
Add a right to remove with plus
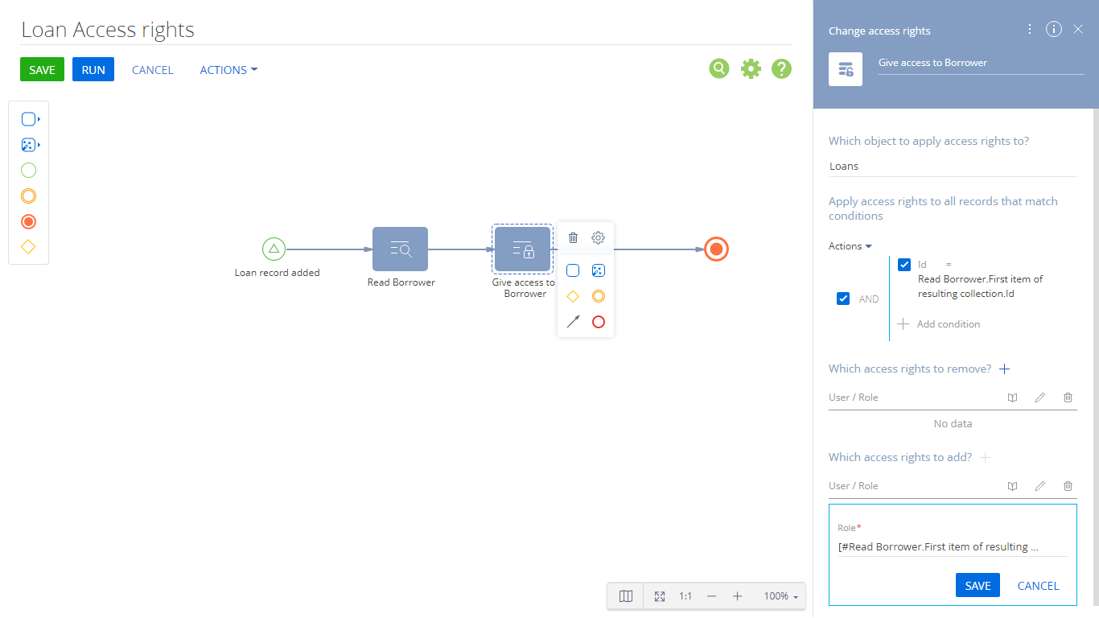pos(1004,369)
